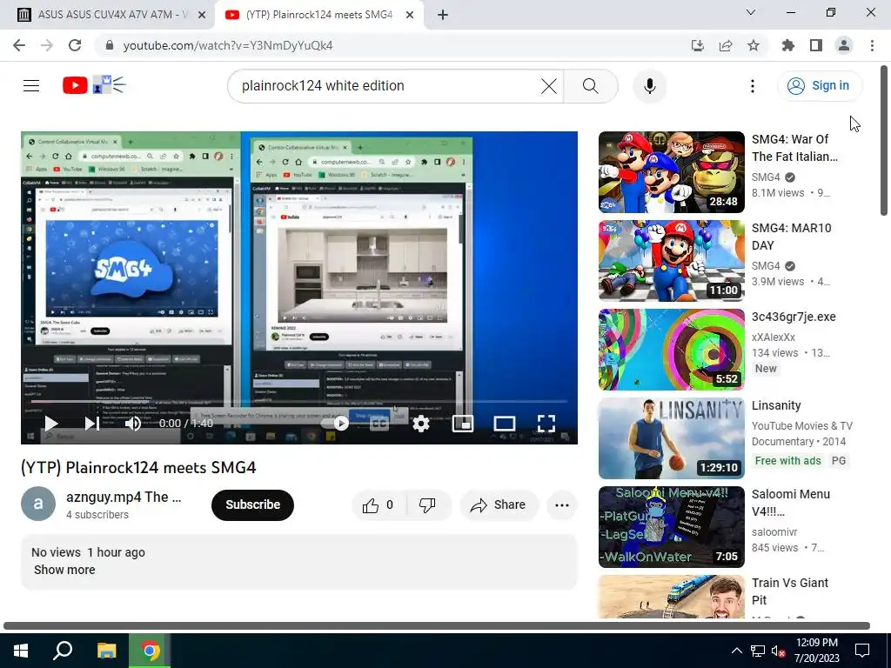
Task: Go forward in browser history
Action: point(47,45)
